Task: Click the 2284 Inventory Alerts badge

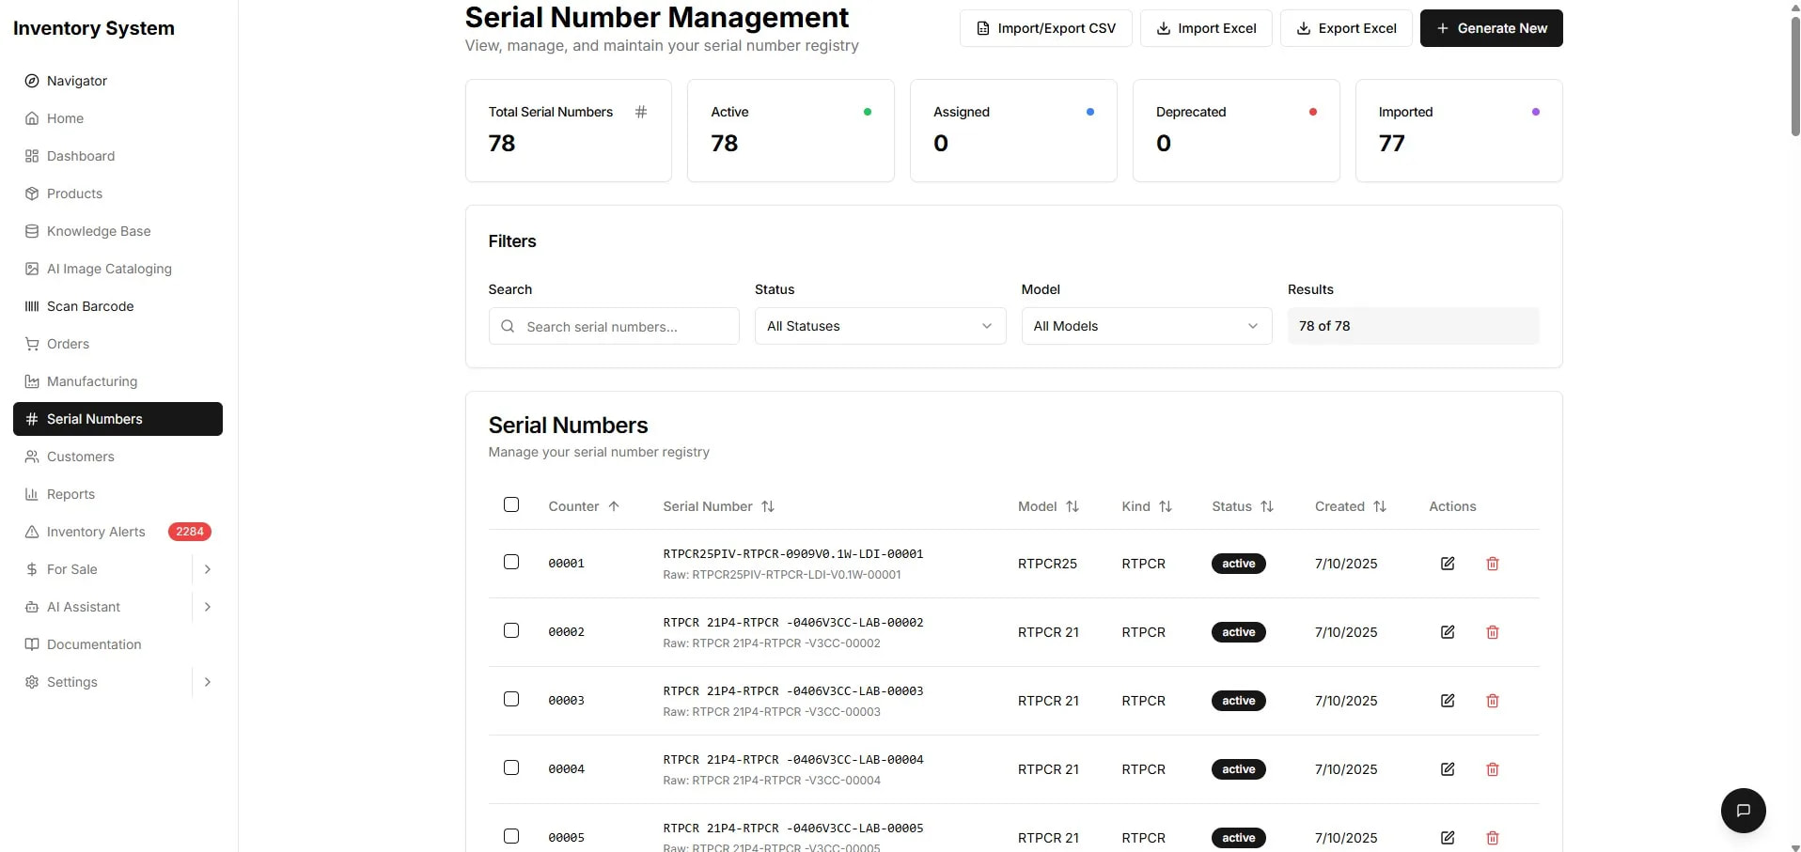Action: click(x=190, y=532)
